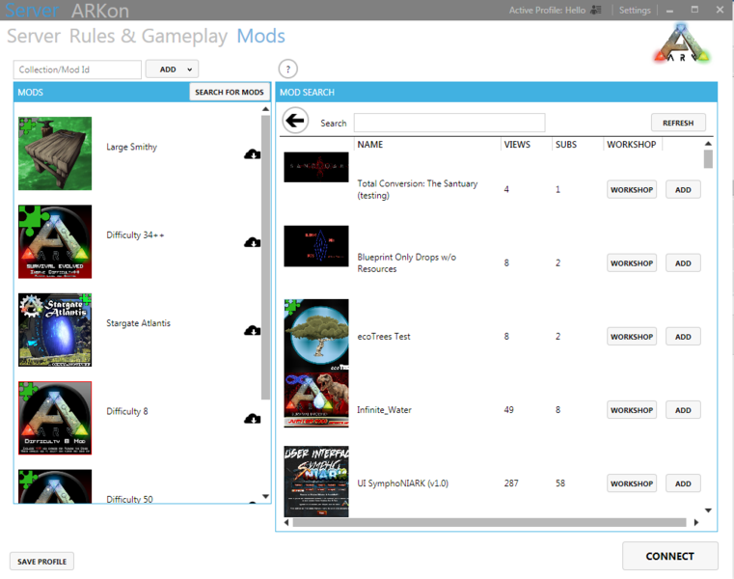This screenshot has width=734, height=579.
Task: Open the help question mark icon
Action: pyautogui.click(x=287, y=69)
